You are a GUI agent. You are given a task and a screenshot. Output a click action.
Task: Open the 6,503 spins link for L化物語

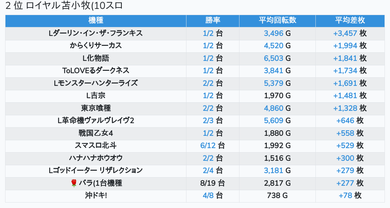pos(273,58)
